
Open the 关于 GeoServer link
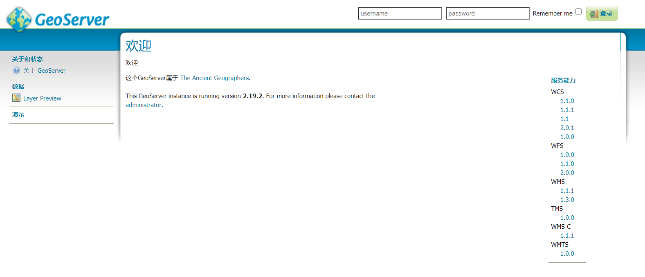(x=44, y=71)
